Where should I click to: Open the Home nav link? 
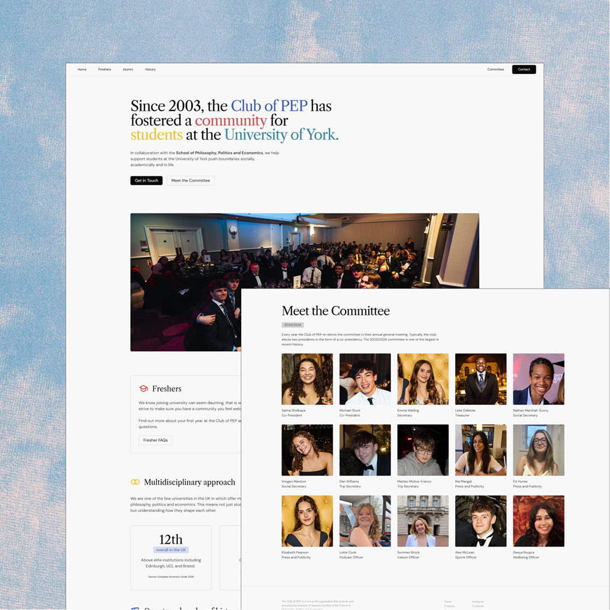(82, 69)
